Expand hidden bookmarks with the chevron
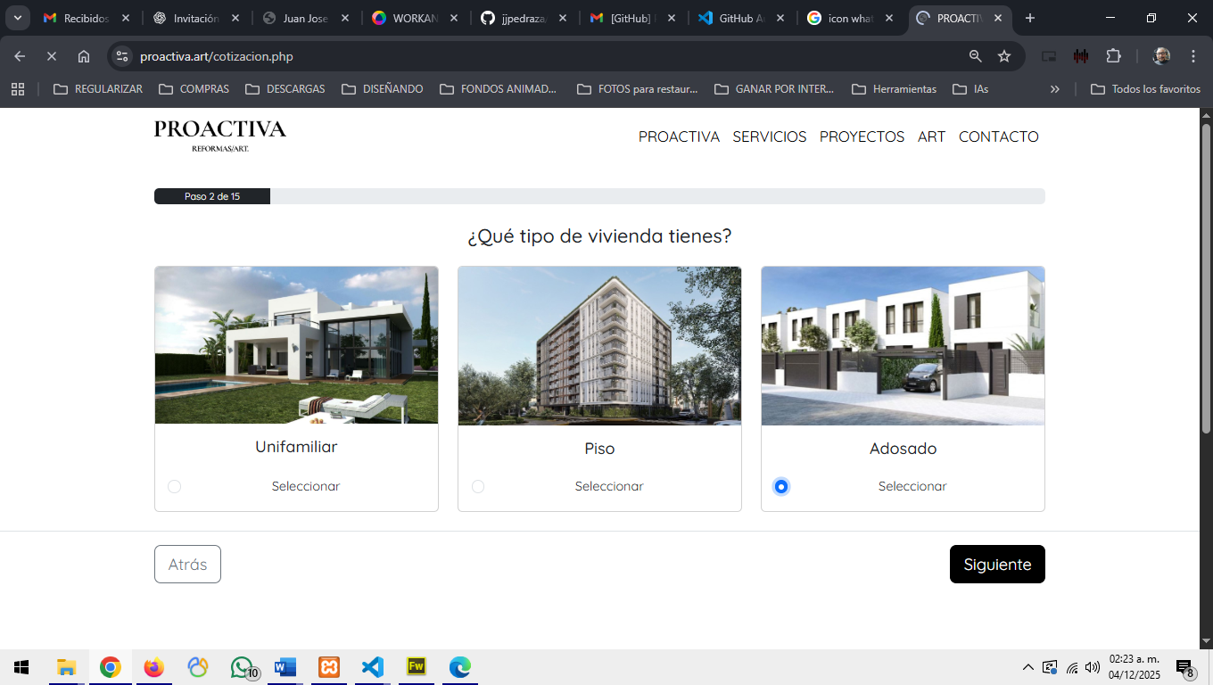Image resolution: width=1213 pixels, height=685 pixels. click(1055, 89)
